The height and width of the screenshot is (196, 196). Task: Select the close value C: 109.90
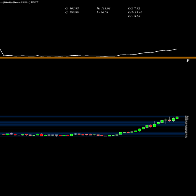pyautogui.click(x=72, y=13)
